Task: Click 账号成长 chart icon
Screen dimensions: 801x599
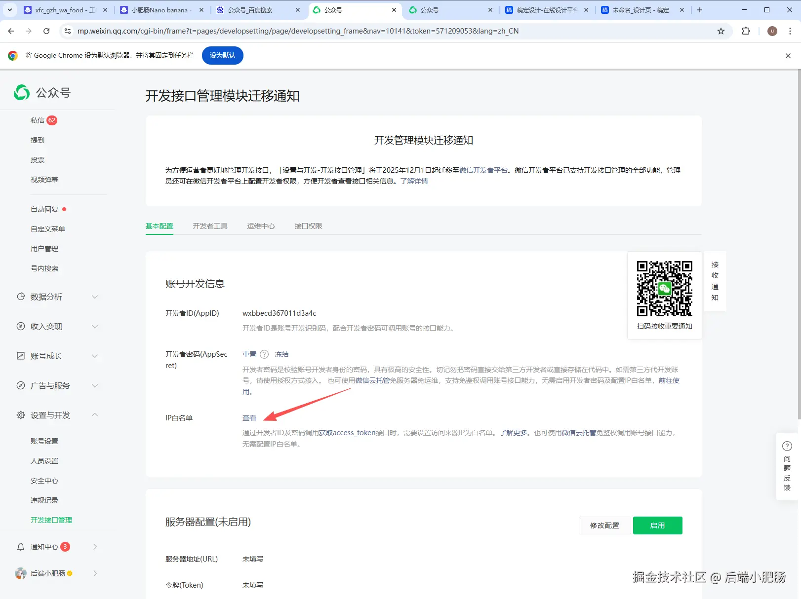Action: [x=21, y=356]
